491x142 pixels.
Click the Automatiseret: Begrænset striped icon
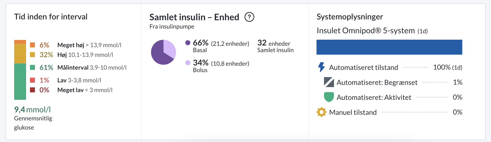[x=329, y=82]
